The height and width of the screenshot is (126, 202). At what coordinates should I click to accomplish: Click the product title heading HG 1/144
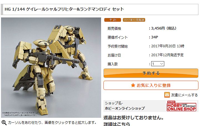(64, 9)
